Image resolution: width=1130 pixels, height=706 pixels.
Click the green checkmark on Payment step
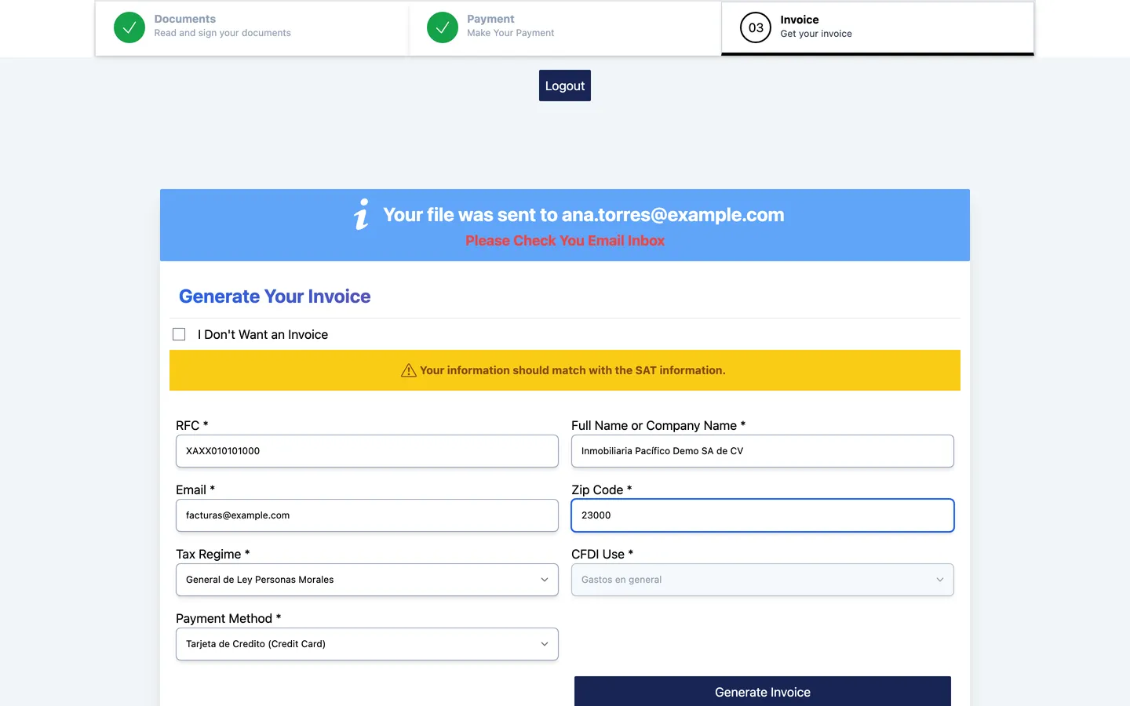click(x=443, y=27)
